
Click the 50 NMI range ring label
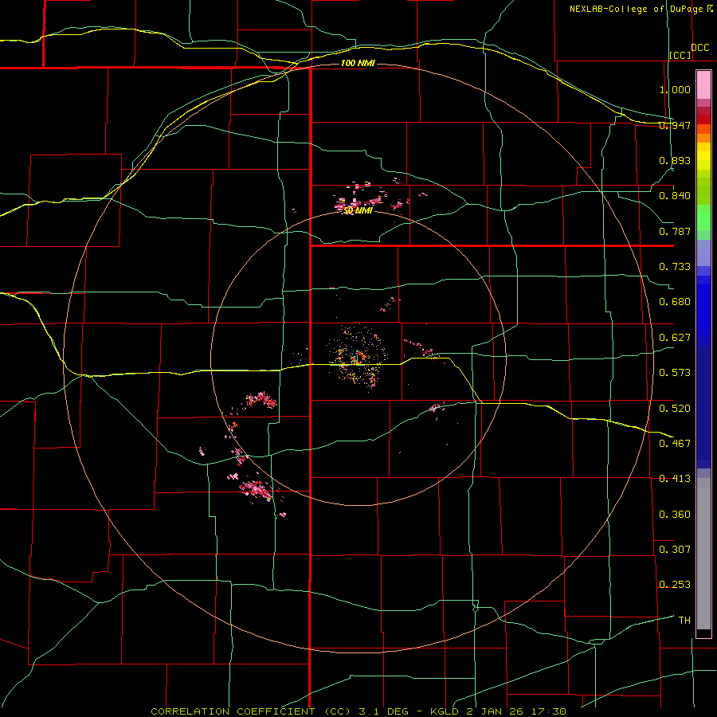coord(358,211)
